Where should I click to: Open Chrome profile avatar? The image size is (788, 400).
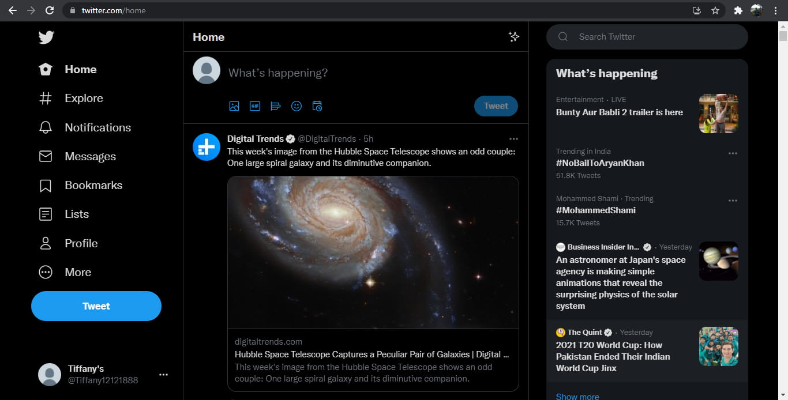(756, 10)
